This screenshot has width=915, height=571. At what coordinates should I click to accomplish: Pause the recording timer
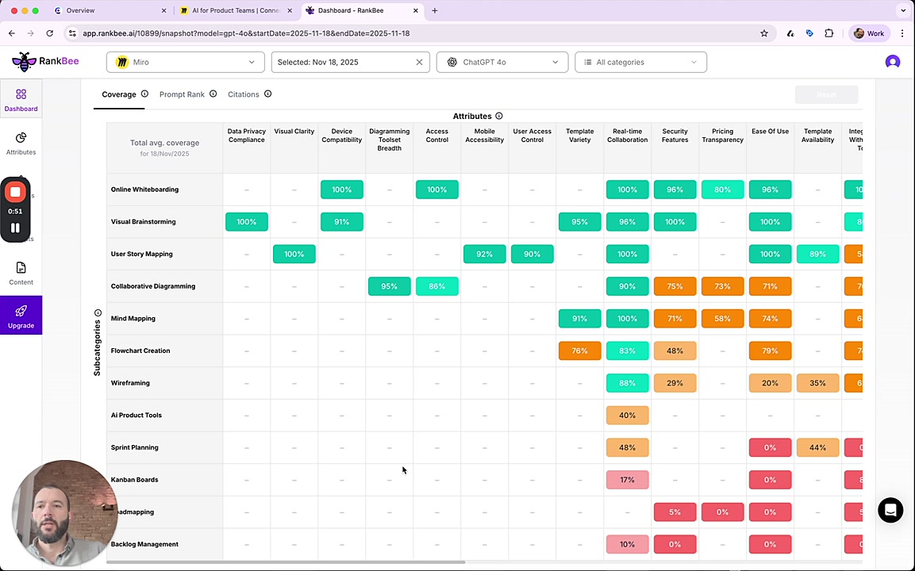[x=15, y=228]
